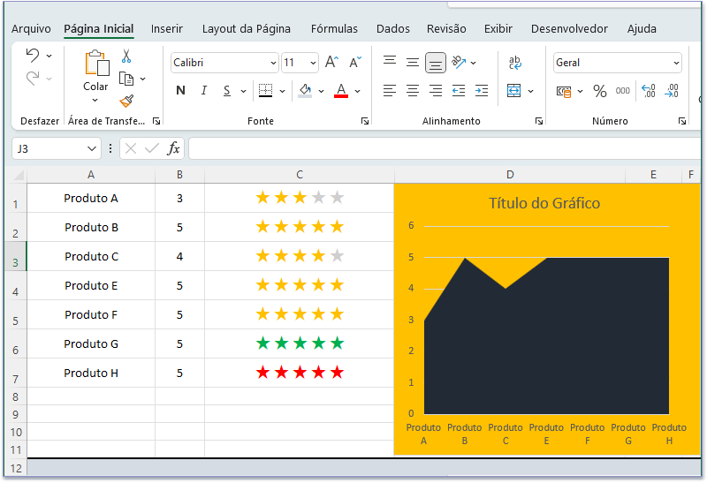
Task: Toggle bottom vertical alignment
Action: coord(436,63)
